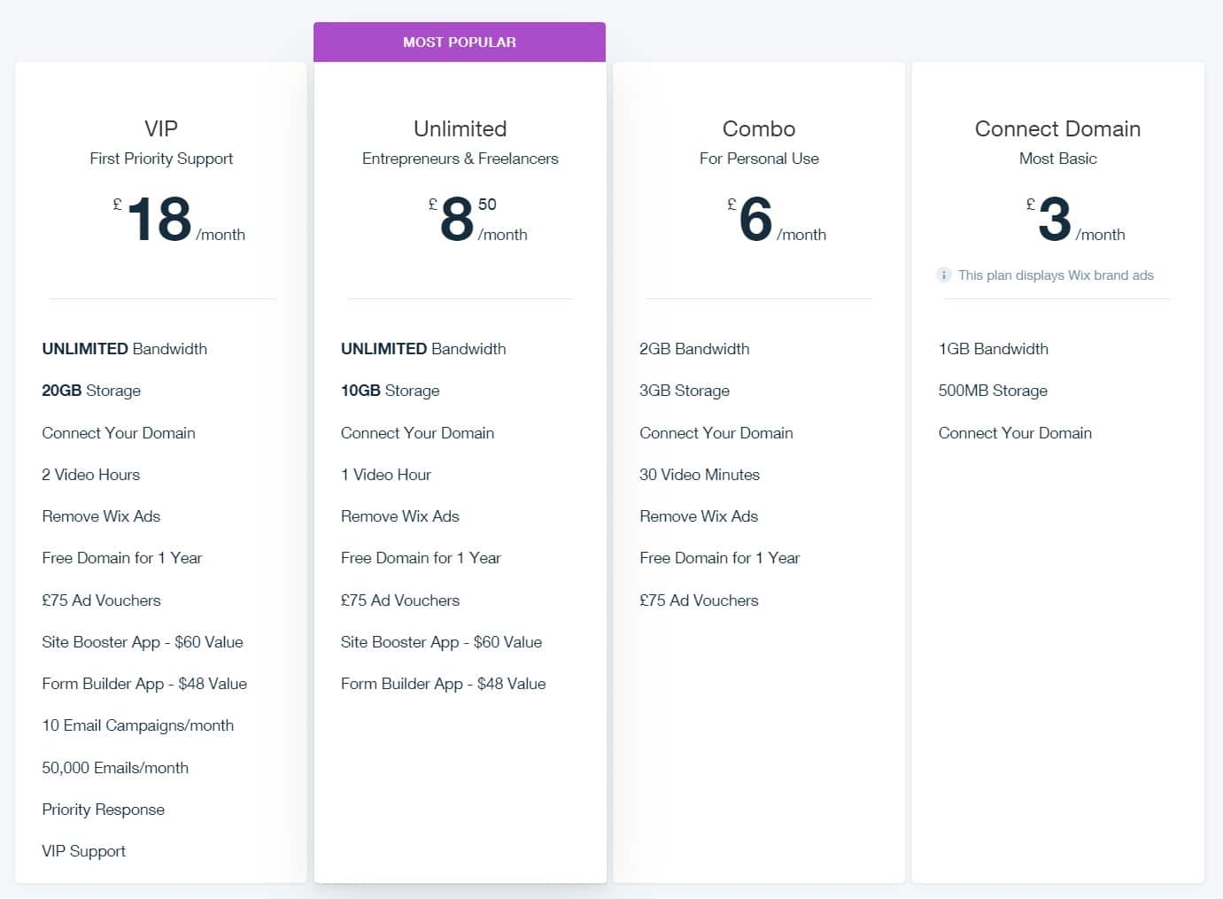1223x899 pixels.
Task: Click 50,000 Emails/month feature
Action: pos(115,768)
